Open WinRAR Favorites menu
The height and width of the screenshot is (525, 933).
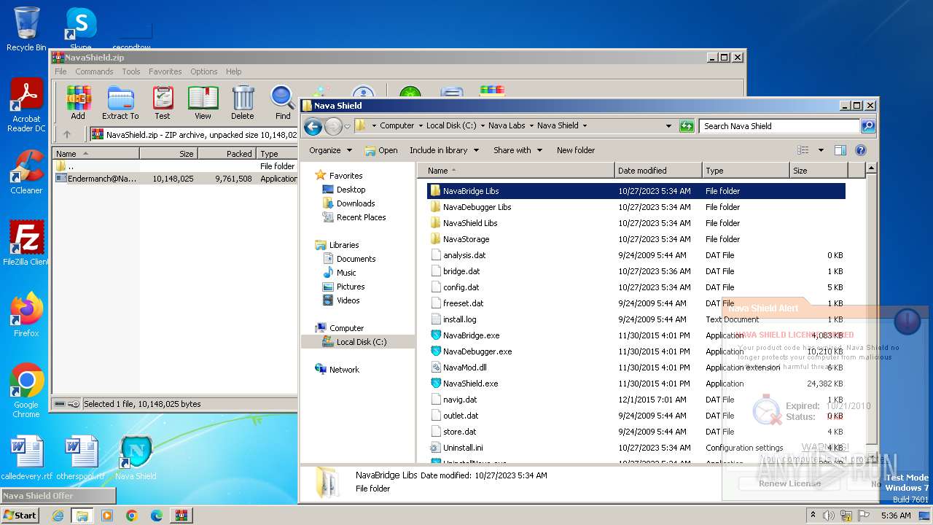pyautogui.click(x=165, y=71)
